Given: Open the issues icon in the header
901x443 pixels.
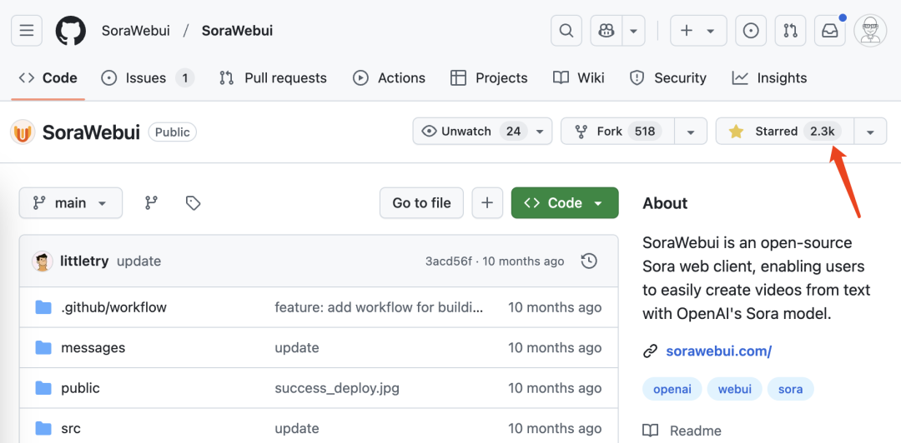Looking at the screenshot, I should pyautogui.click(x=751, y=31).
